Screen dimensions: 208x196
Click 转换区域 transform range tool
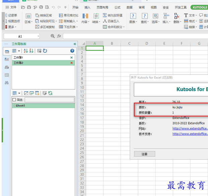44,15
